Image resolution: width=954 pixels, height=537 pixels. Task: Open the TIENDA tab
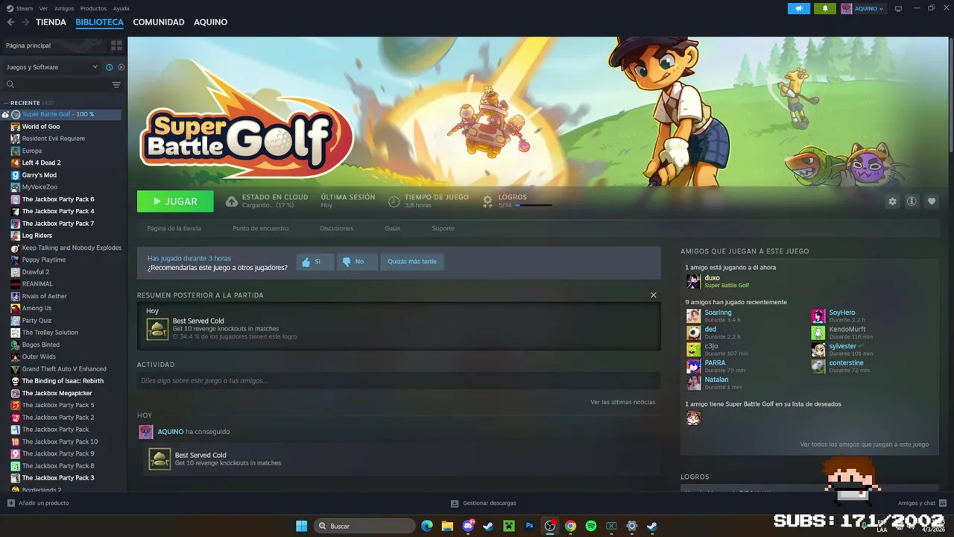(51, 22)
